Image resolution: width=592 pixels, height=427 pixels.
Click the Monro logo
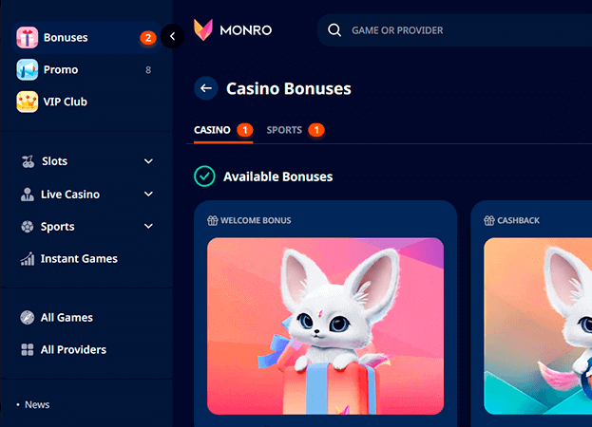click(x=233, y=29)
